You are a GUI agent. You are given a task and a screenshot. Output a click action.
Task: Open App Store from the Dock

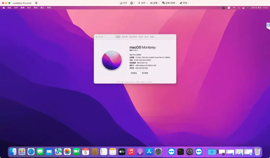click(149, 152)
